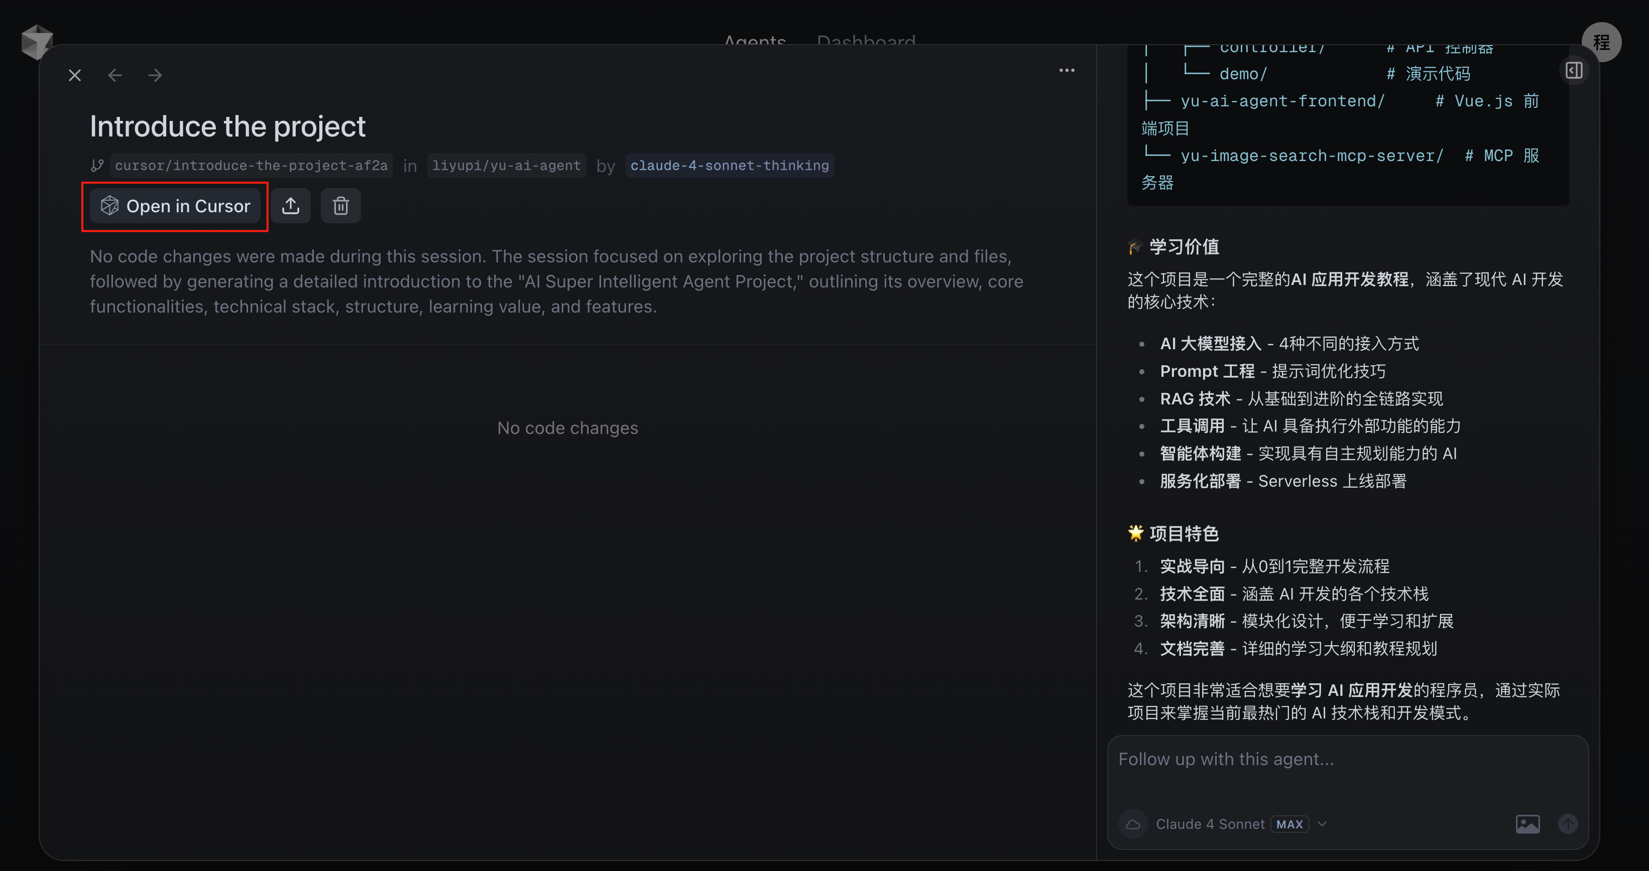This screenshot has height=871, width=1649.
Task: Click the share/export upload icon
Action: (x=291, y=206)
